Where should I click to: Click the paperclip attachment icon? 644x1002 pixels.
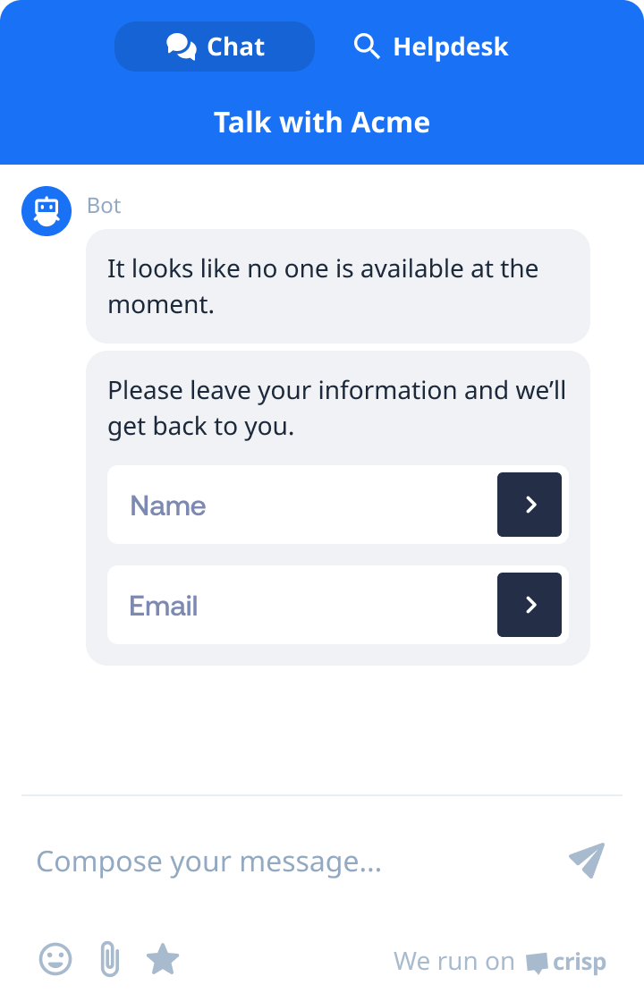[x=109, y=959]
